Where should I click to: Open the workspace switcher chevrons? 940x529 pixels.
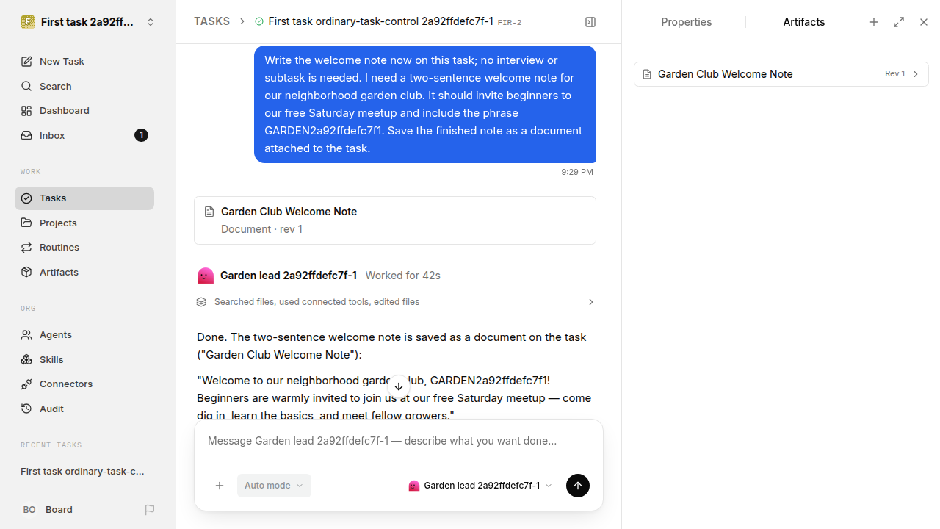pyautogui.click(x=151, y=22)
